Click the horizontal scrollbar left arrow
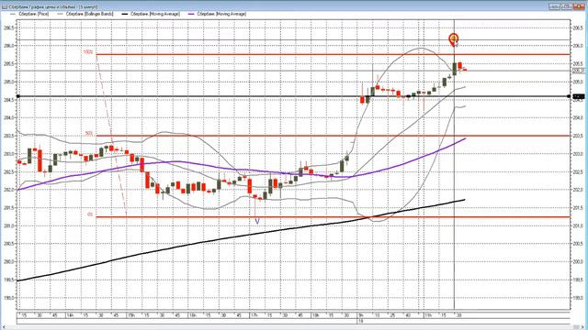This screenshot has width=588, height=330. 3,327
